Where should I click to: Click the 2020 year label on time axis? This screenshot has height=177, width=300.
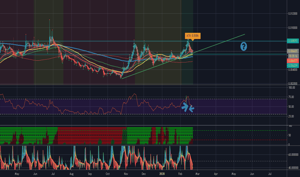coord(162,174)
